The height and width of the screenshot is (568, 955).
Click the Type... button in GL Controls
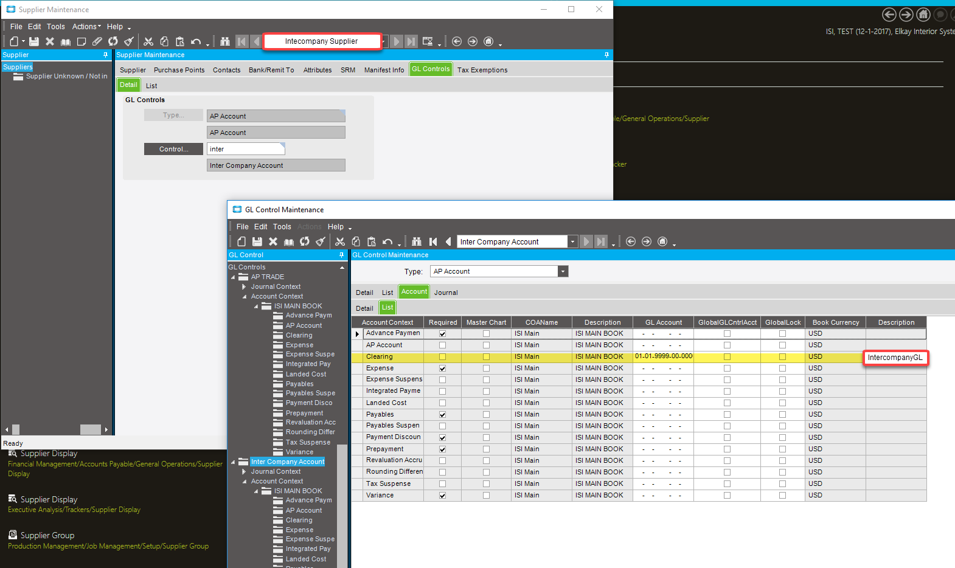(173, 116)
